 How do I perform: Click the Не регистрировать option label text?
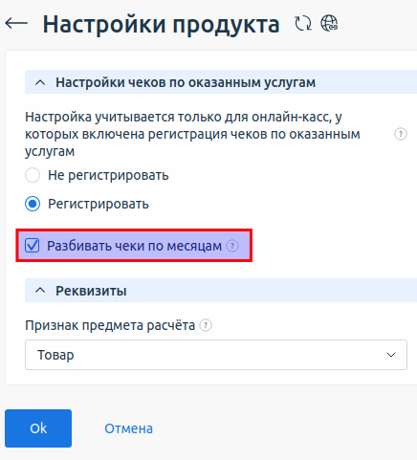click(108, 175)
